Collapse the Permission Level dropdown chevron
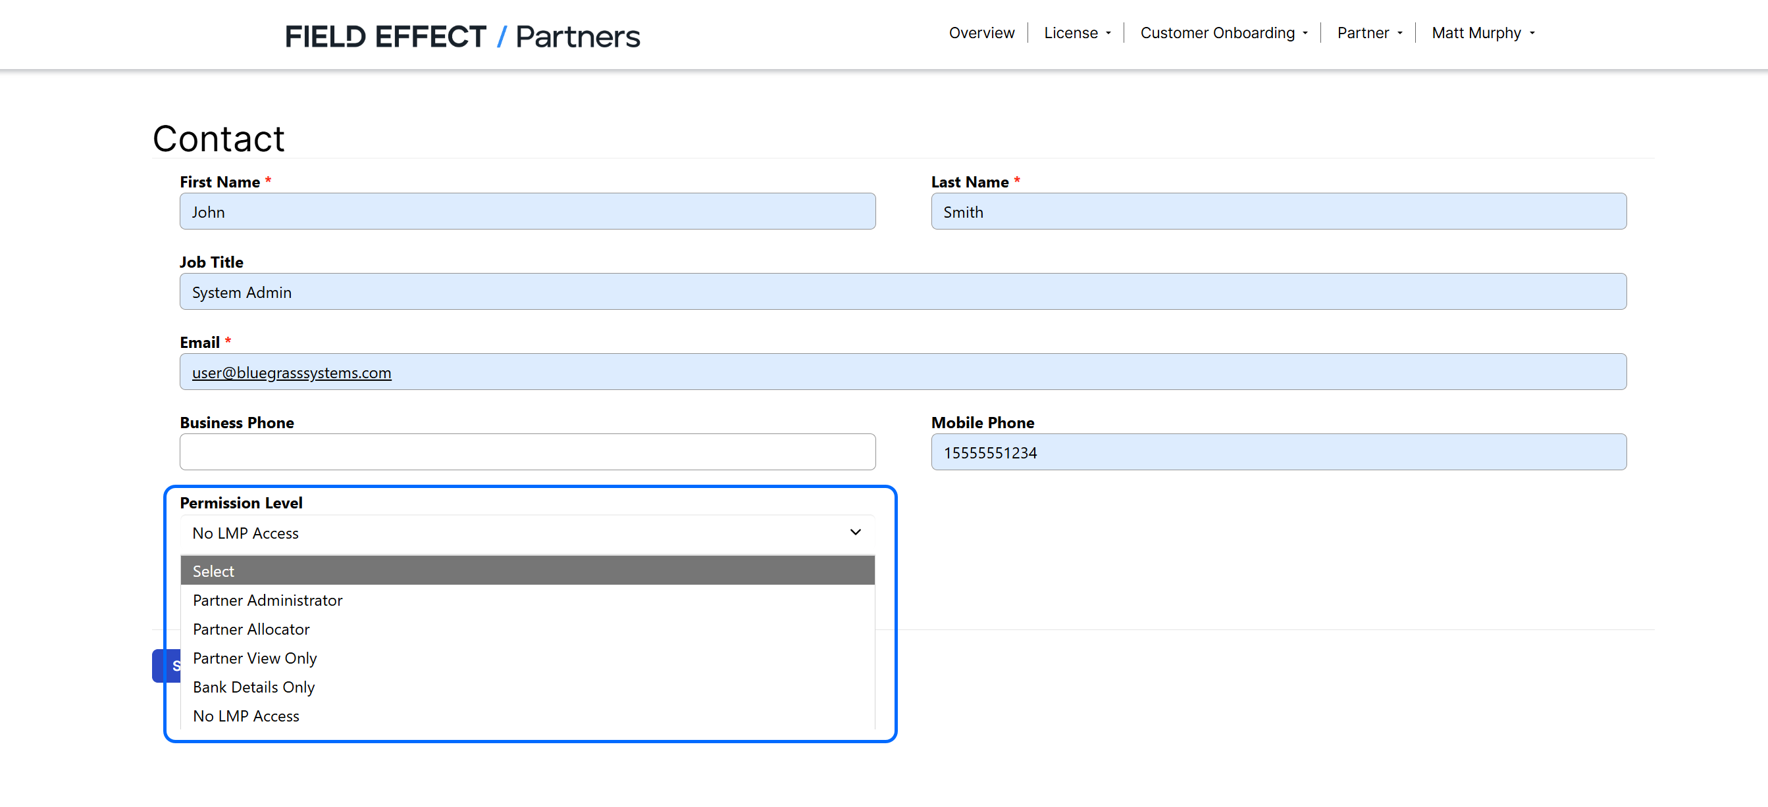Viewport: 1768px width, 807px height. click(855, 532)
